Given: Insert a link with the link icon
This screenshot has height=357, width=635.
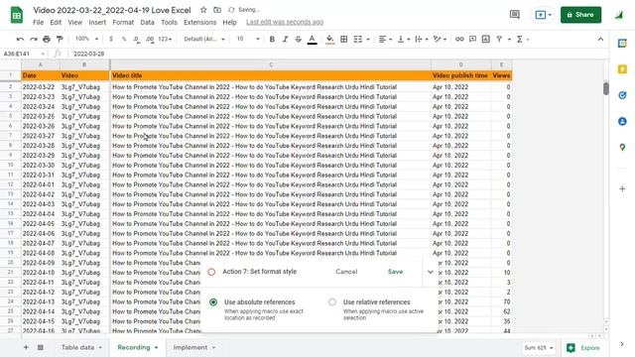Looking at the screenshot, I should (x=459, y=40).
